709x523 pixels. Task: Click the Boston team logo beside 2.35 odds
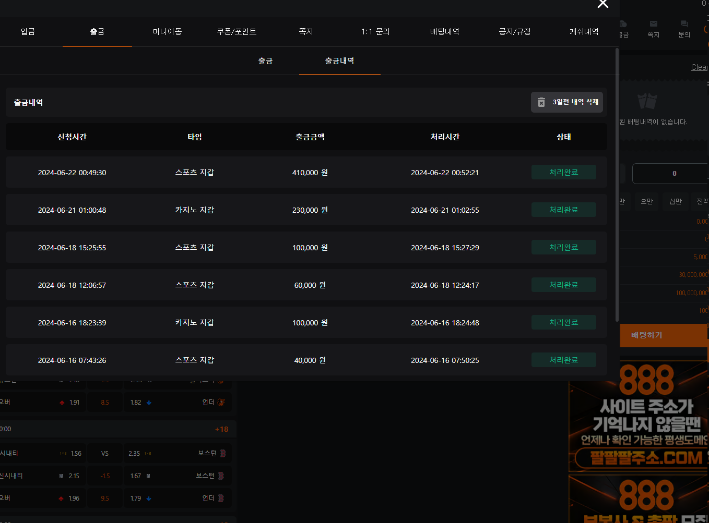223,453
